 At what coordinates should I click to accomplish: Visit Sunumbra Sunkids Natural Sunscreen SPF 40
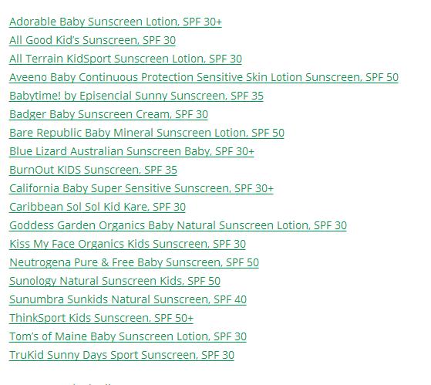(x=128, y=299)
